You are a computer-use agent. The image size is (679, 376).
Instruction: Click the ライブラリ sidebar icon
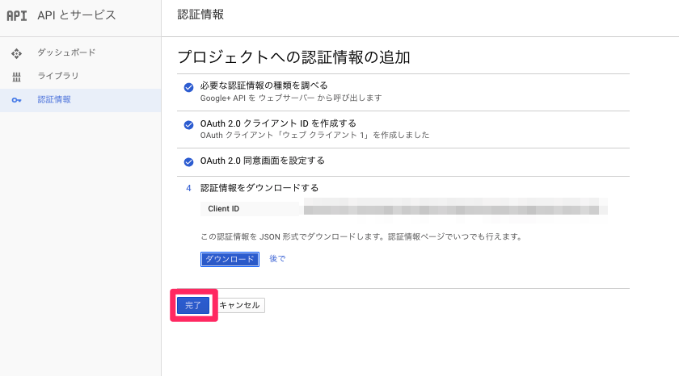coord(16,77)
